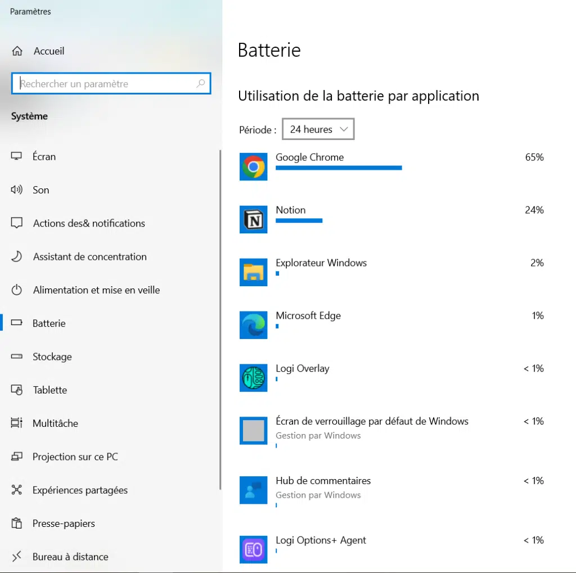The height and width of the screenshot is (573, 576).
Task: Click Explorateur Windows' battery usage bar
Action: (x=277, y=273)
